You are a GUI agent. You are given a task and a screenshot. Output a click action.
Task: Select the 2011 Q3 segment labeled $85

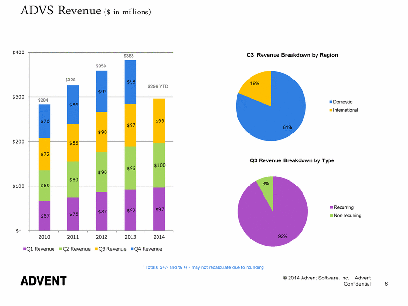pos(73,143)
